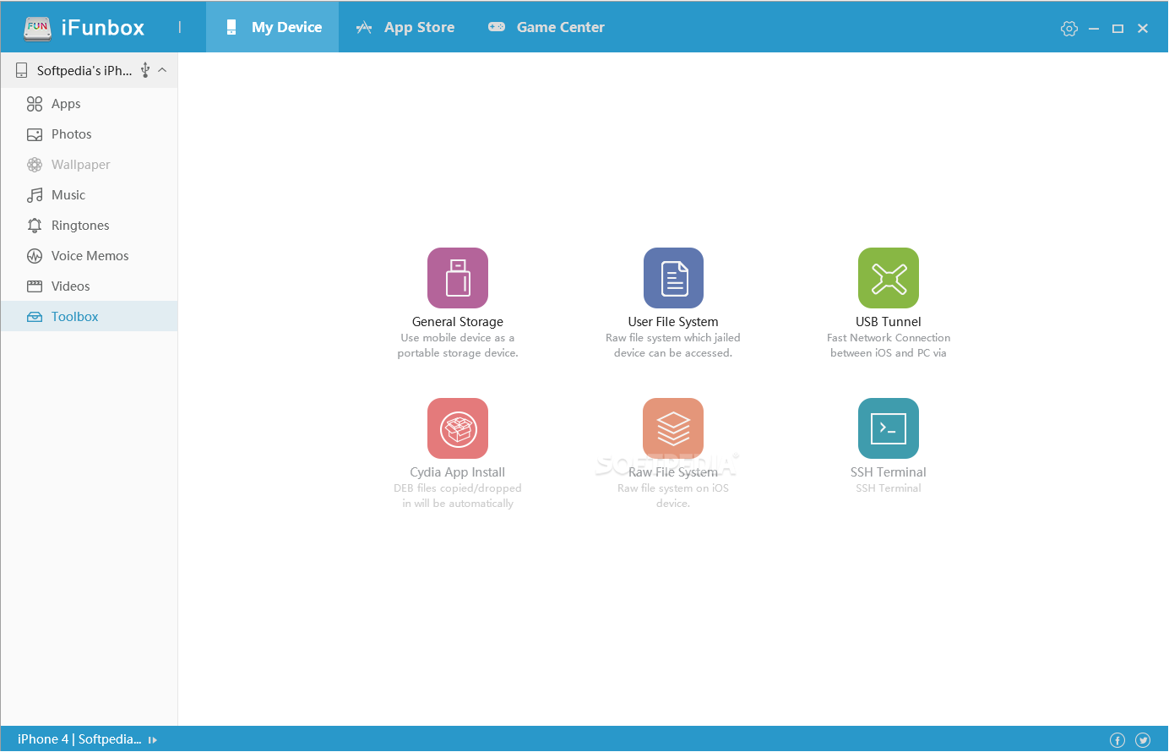Select Toolbox in the sidebar
The image size is (1169, 752).
pyautogui.click(x=89, y=317)
